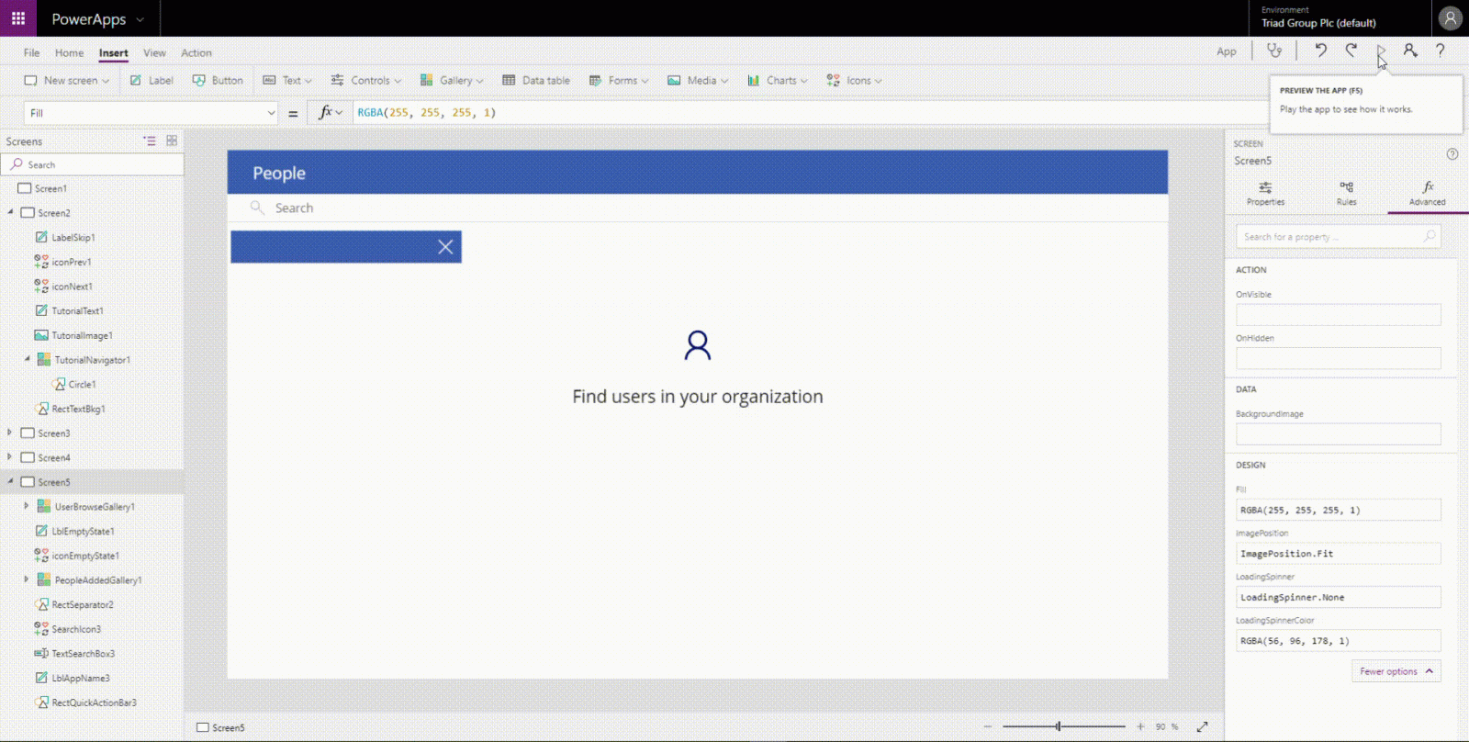Open the Controls dropdown

coord(366,81)
